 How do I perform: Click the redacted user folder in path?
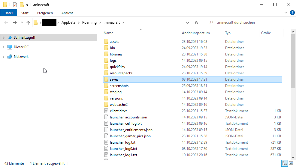tap(49, 22)
